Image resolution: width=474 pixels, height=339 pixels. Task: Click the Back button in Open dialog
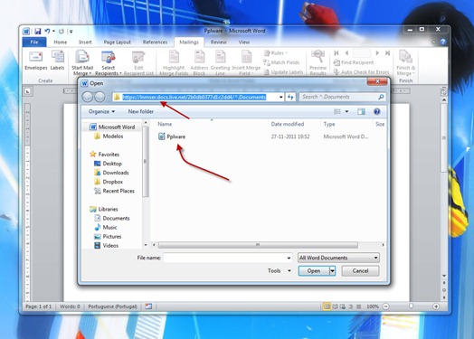click(x=88, y=97)
